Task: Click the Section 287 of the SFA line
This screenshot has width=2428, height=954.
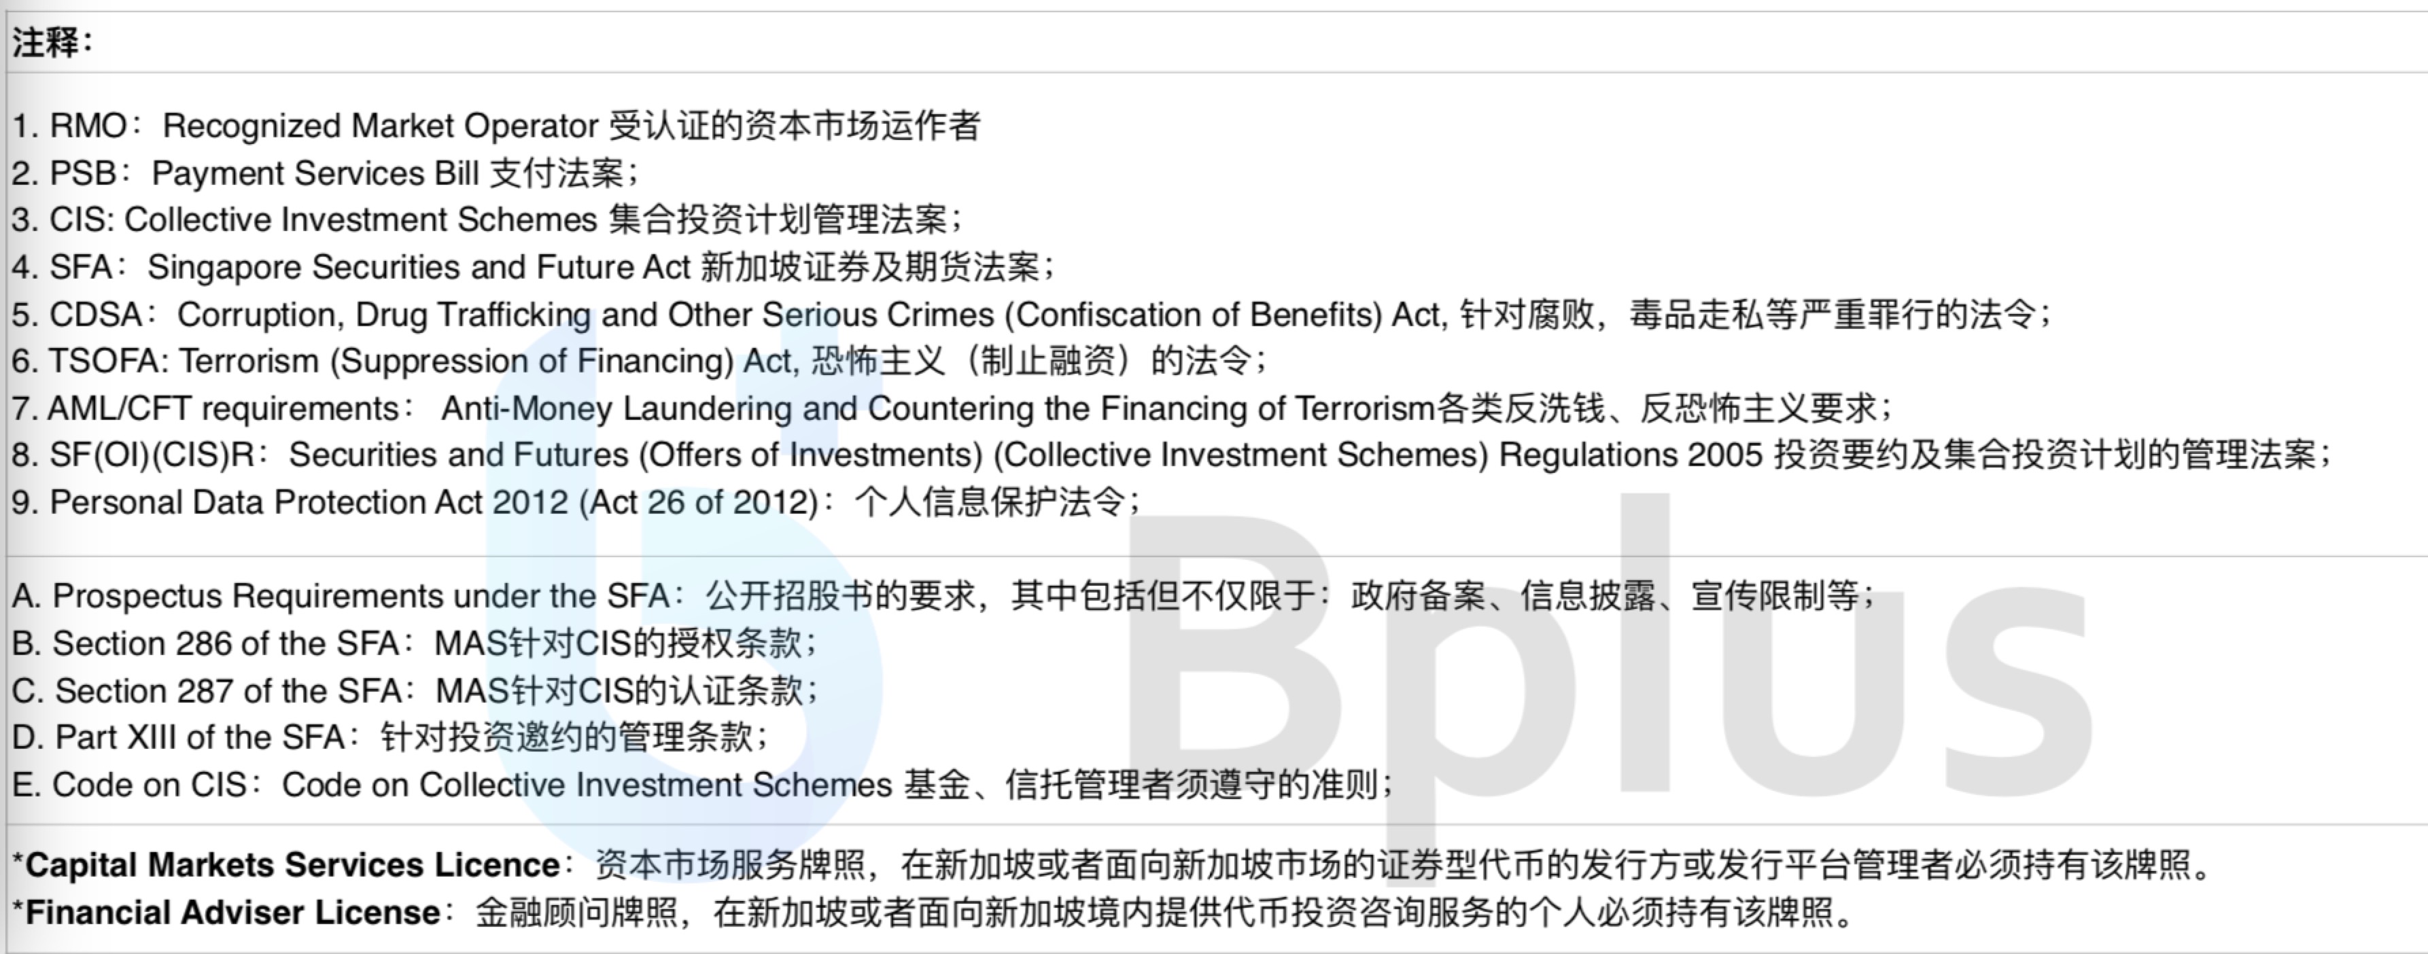Action: pos(416,690)
